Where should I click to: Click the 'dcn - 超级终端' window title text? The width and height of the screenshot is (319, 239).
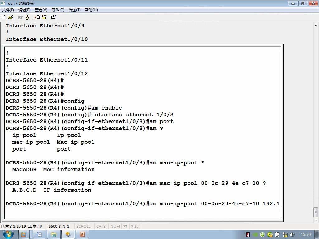click(21, 3)
